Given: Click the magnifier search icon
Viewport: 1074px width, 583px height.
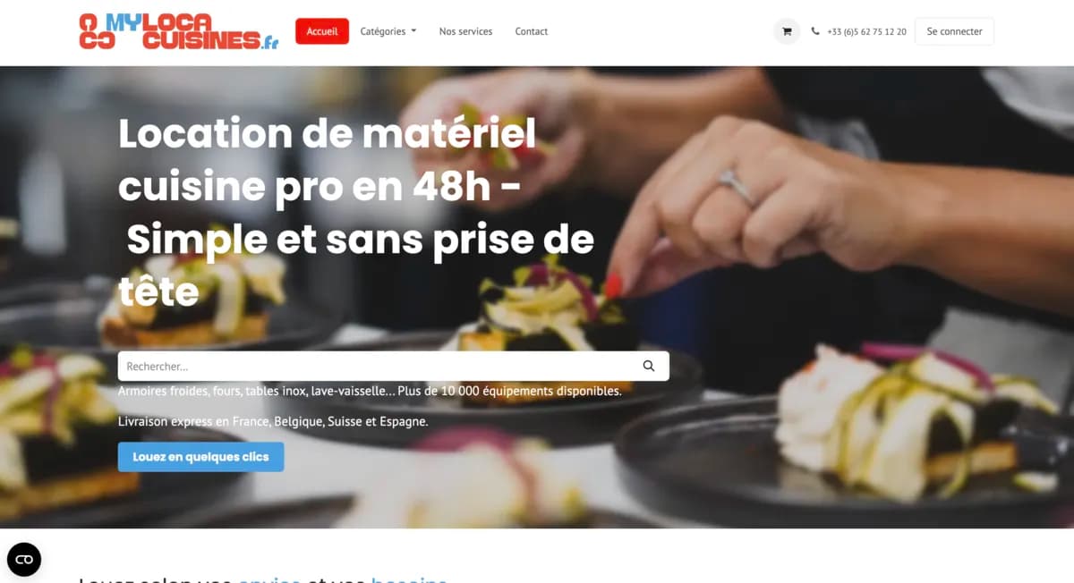Looking at the screenshot, I should point(649,366).
